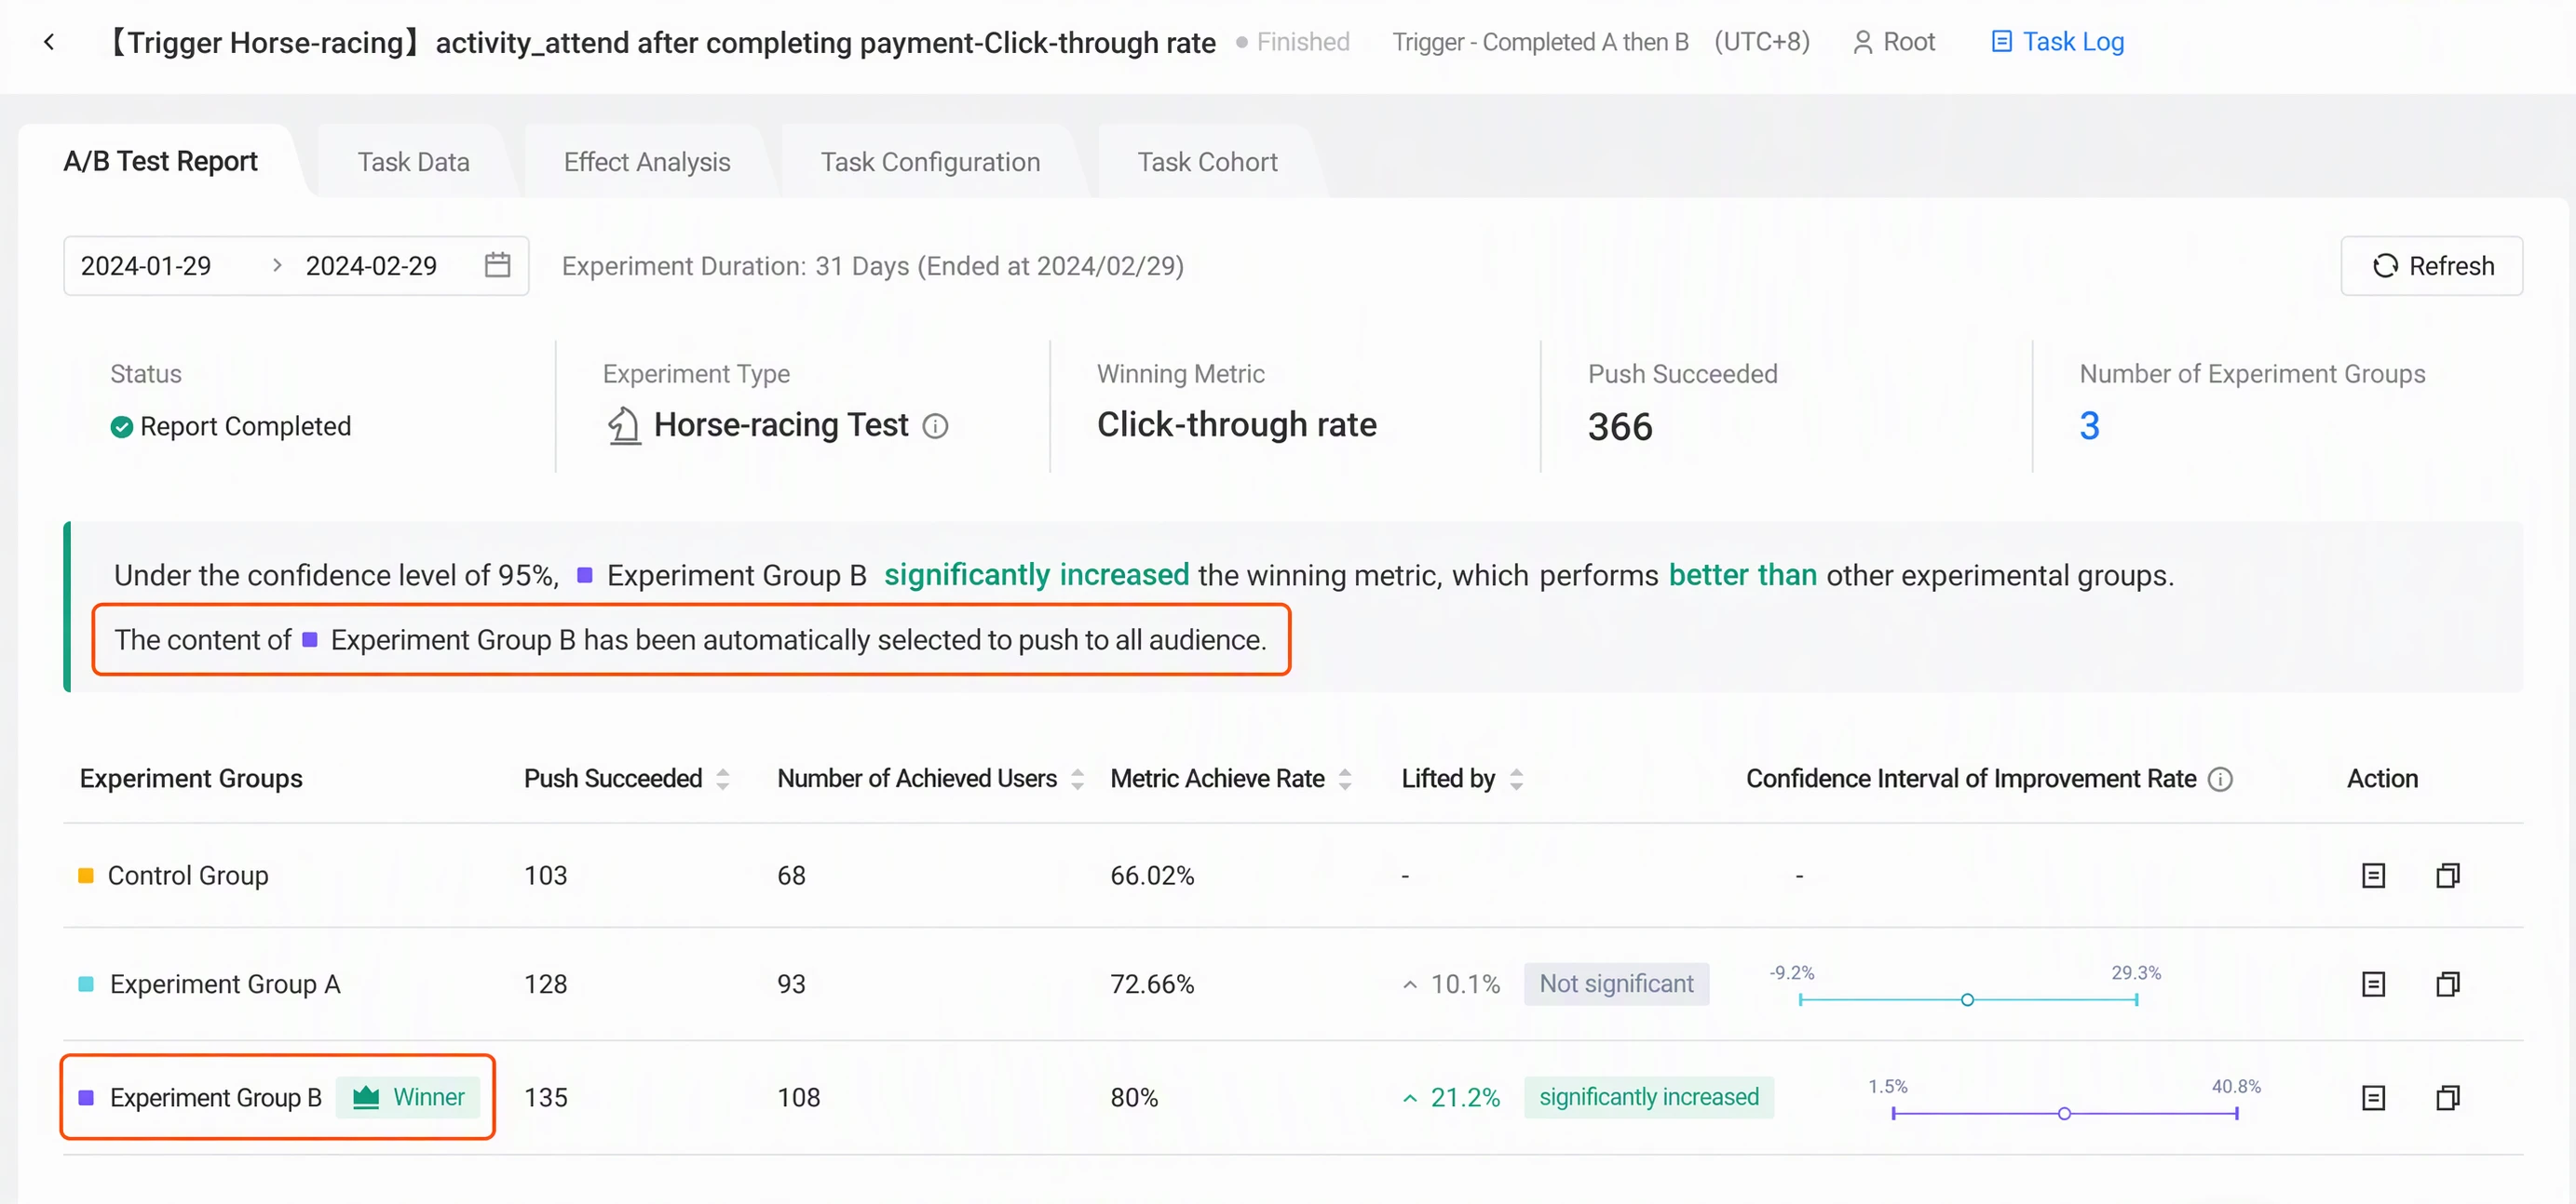The image size is (2576, 1204).
Task: Switch to the Task Data tab
Action: coord(413,162)
